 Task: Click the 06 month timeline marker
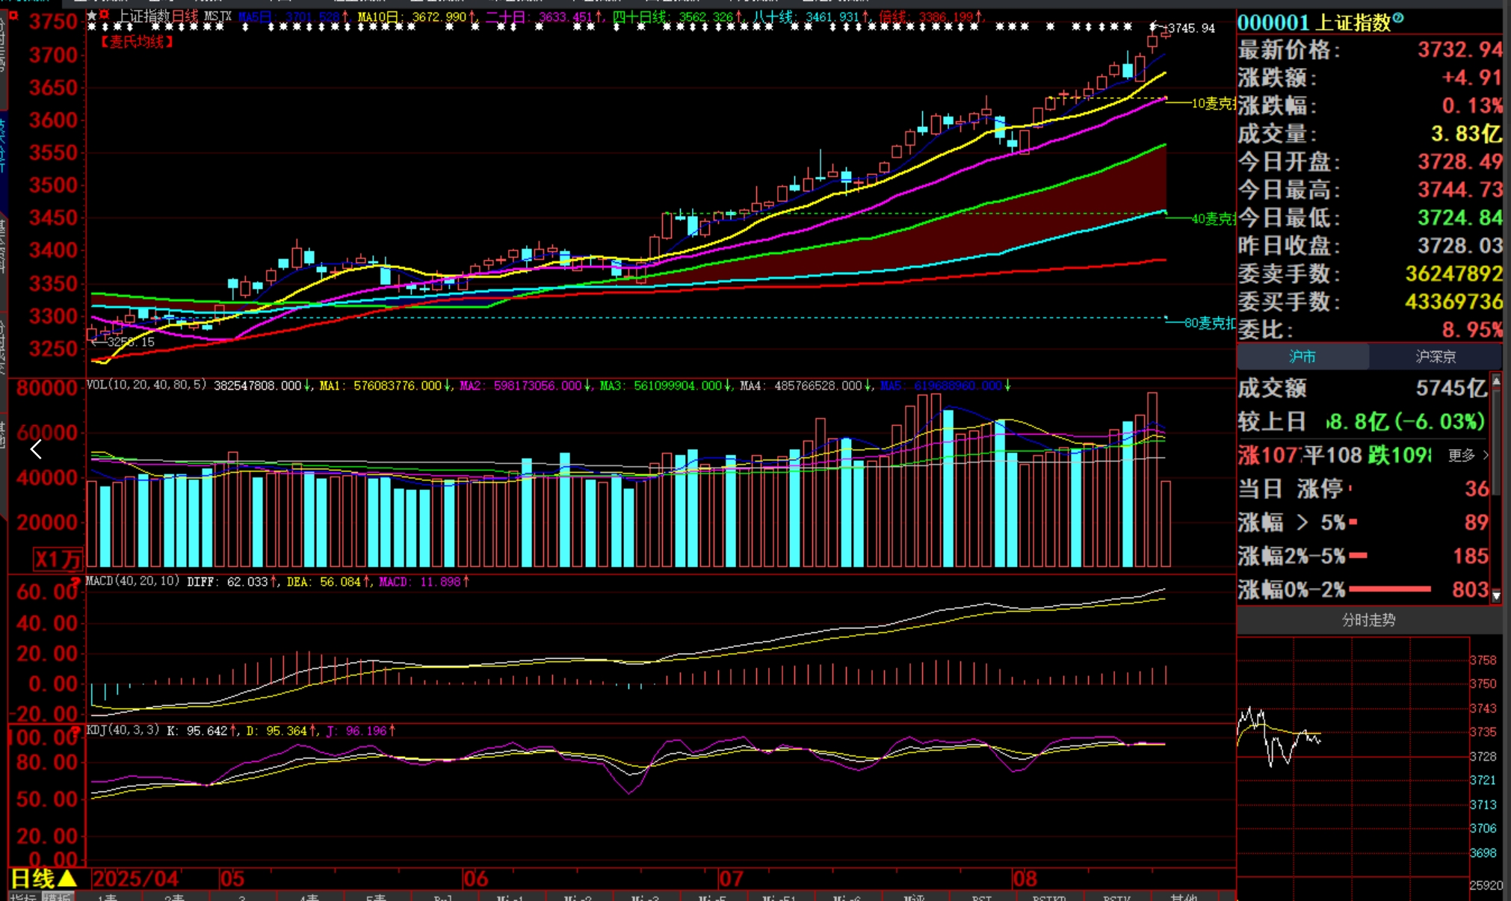coord(476,879)
